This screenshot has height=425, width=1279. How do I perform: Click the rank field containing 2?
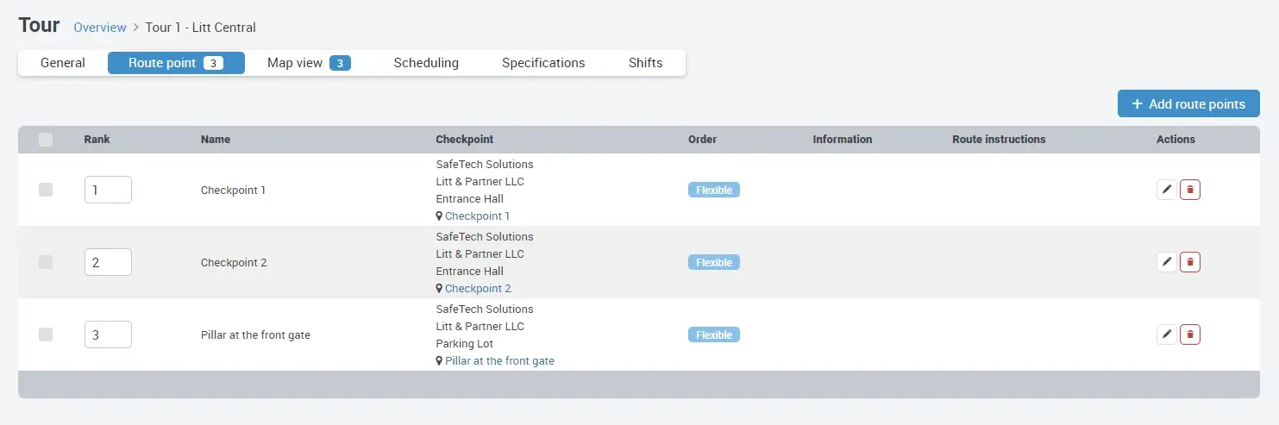click(x=108, y=262)
